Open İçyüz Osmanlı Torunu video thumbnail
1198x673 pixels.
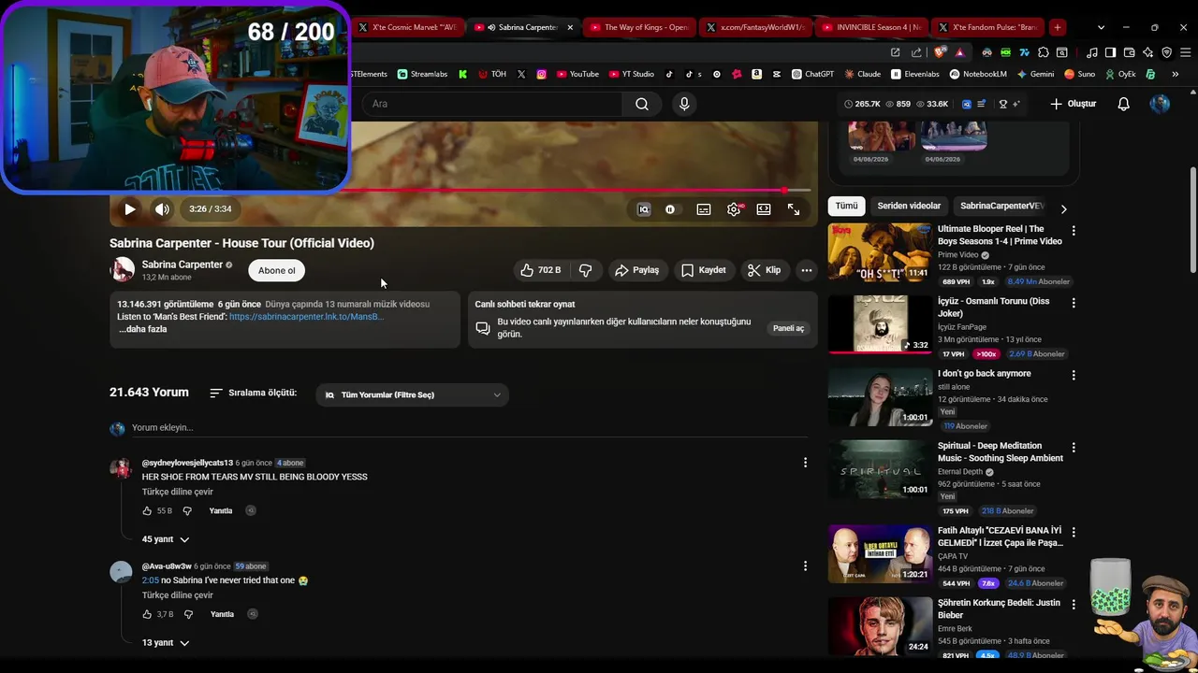click(x=880, y=324)
